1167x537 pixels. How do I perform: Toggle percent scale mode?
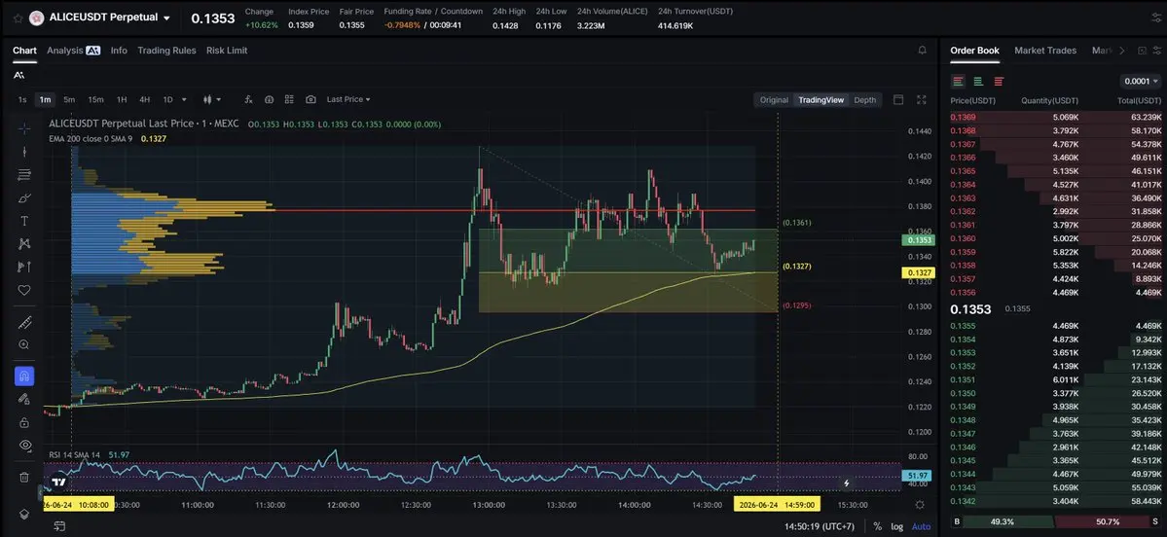pyautogui.click(x=878, y=526)
